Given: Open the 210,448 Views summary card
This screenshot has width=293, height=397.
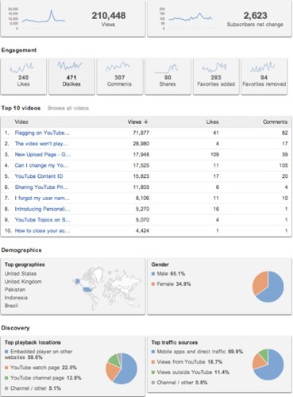Looking at the screenshot, I should point(73,18).
